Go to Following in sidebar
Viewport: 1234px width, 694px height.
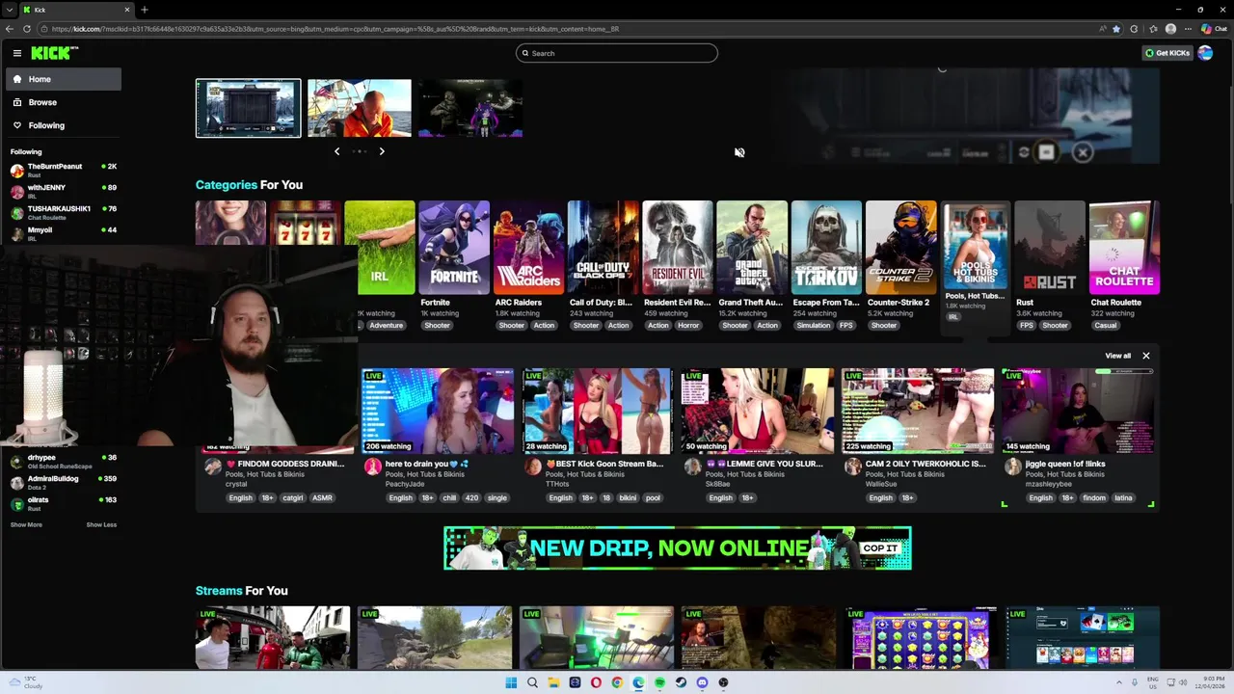point(64,125)
